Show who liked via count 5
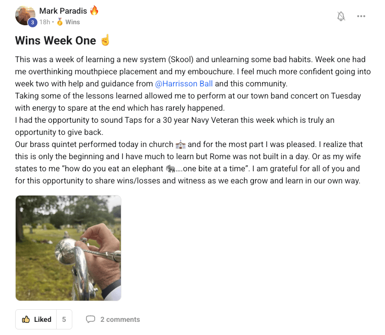385x335 pixels. [64, 319]
